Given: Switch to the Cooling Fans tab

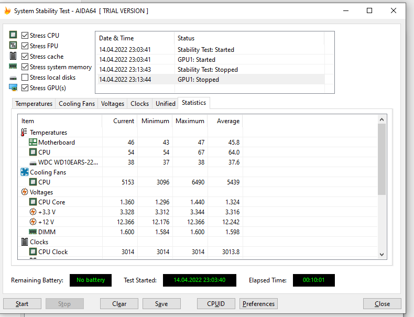Looking at the screenshot, I should tap(77, 103).
